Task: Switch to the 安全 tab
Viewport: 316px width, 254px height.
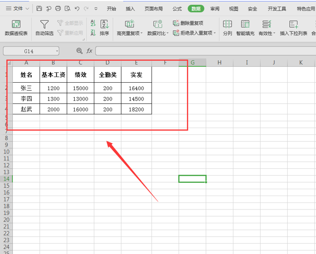Action: (252, 9)
